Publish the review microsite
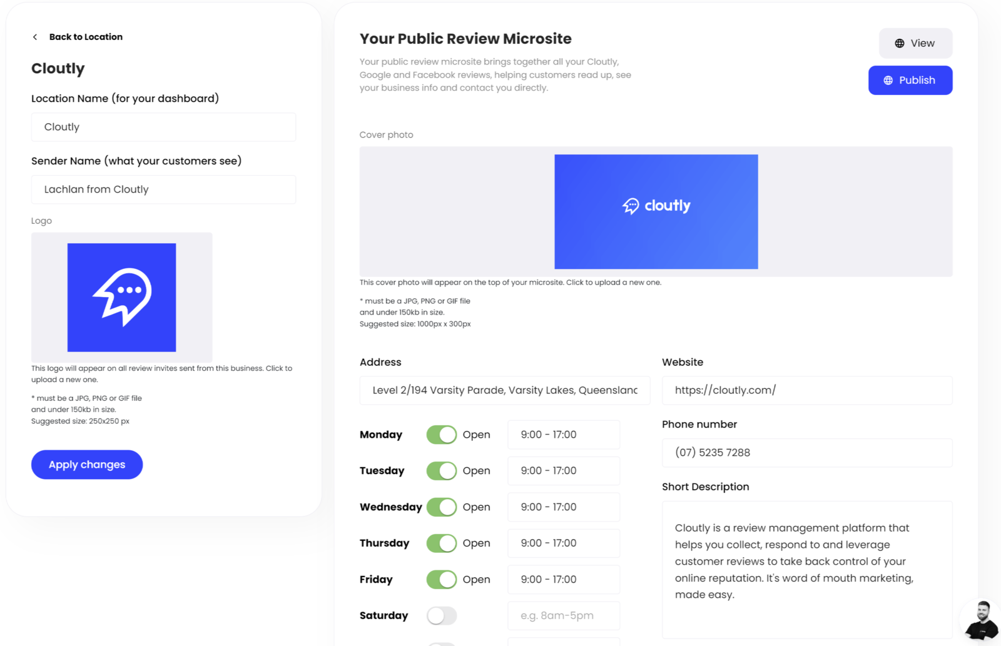 click(x=910, y=80)
